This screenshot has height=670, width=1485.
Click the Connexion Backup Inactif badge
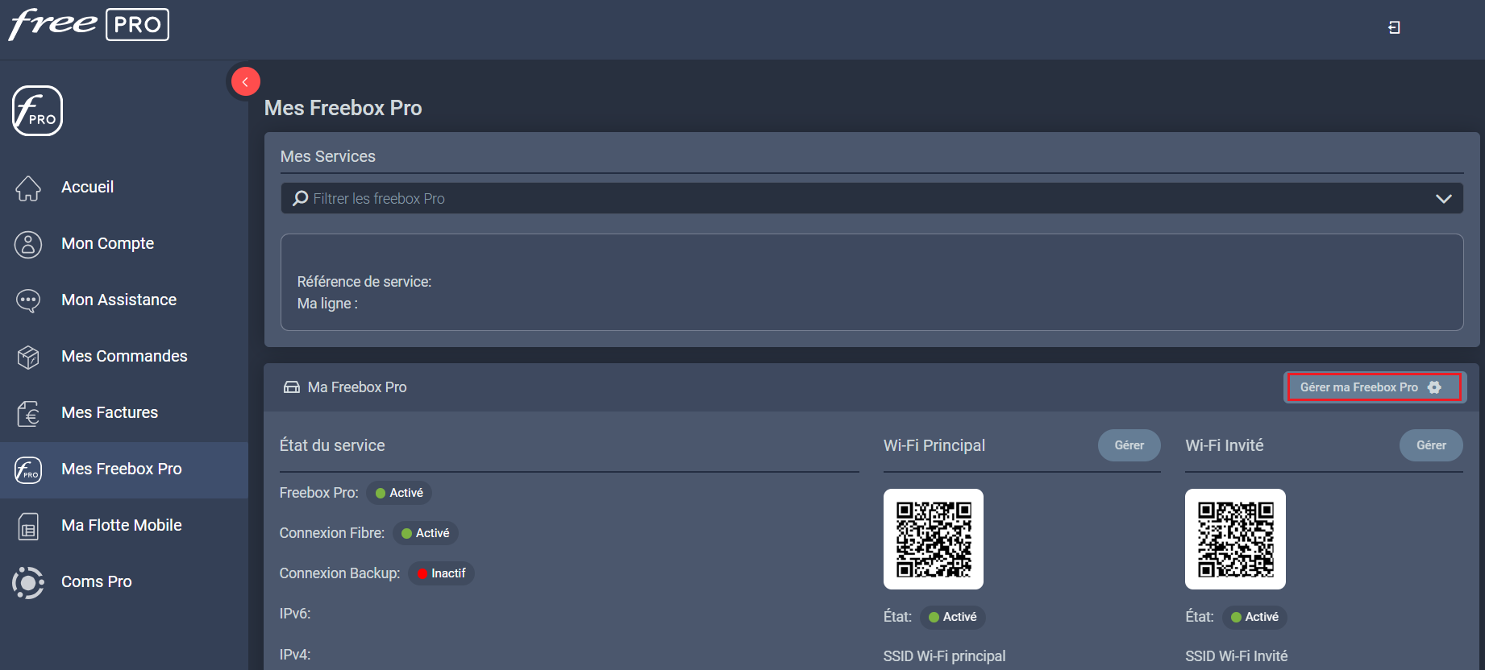coord(441,573)
